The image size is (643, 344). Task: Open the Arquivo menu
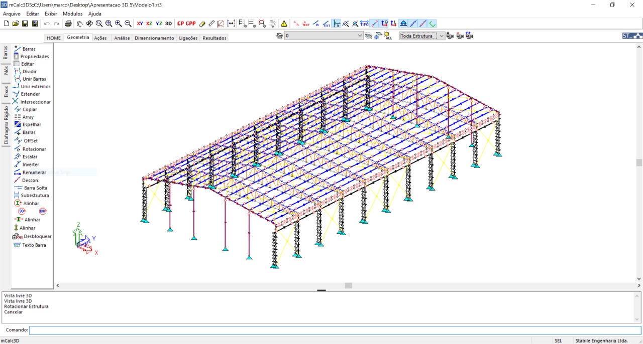[12, 14]
